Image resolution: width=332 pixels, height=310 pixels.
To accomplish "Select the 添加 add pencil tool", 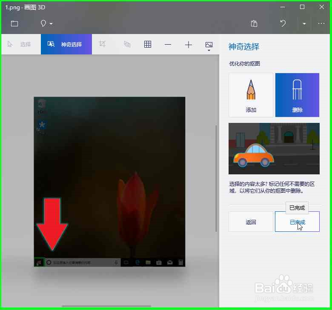I will click(x=251, y=95).
